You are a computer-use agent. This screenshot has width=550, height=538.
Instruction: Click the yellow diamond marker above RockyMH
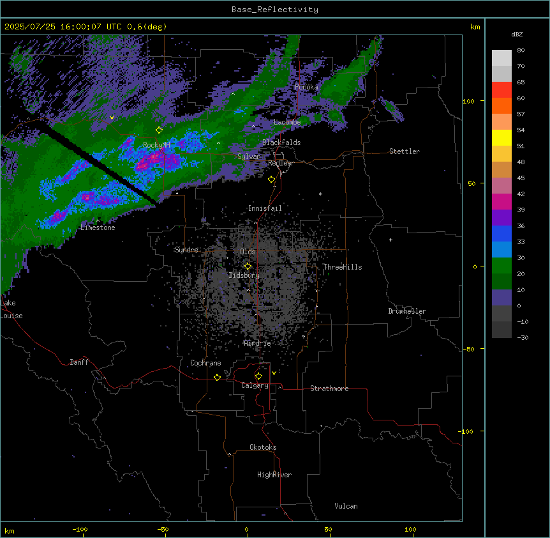pos(160,130)
